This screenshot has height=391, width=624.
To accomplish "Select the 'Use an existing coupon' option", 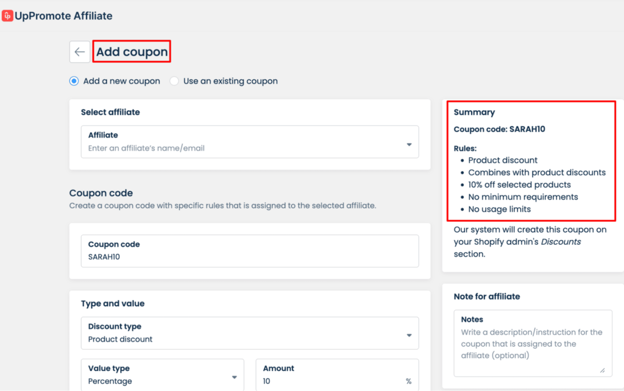I will coord(174,81).
